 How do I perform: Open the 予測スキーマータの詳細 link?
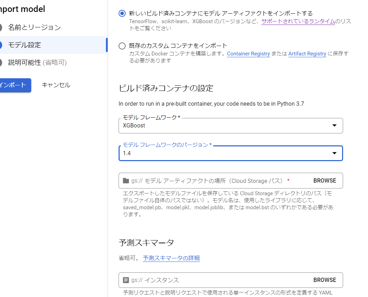pos(171,258)
